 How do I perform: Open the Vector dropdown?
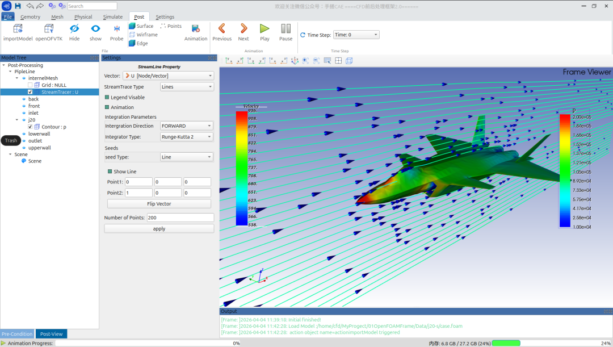click(x=168, y=76)
